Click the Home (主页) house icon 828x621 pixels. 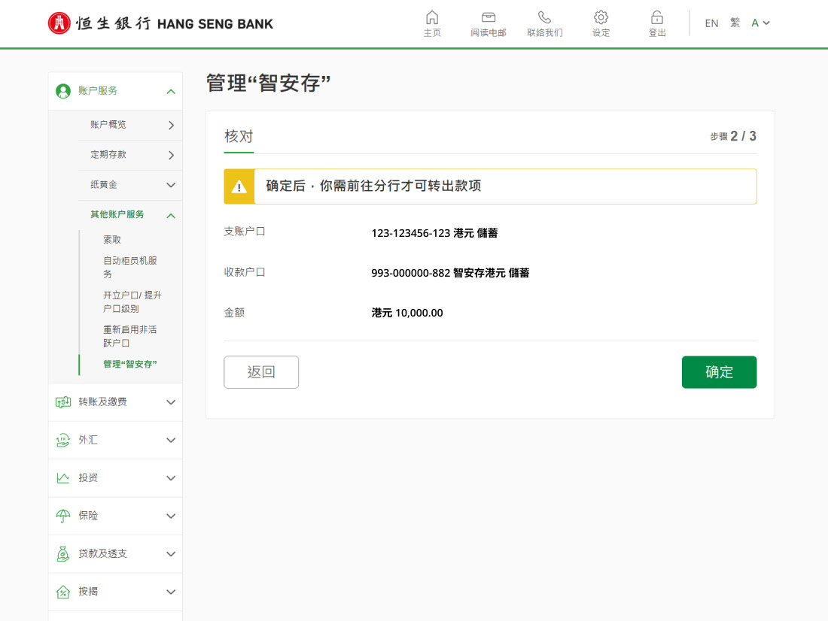pyautogui.click(x=432, y=17)
